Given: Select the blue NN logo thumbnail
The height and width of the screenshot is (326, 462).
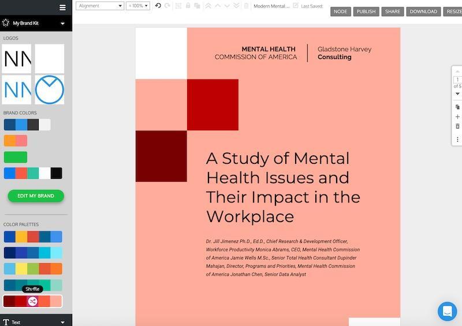Looking at the screenshot, I should click(17, 89).
